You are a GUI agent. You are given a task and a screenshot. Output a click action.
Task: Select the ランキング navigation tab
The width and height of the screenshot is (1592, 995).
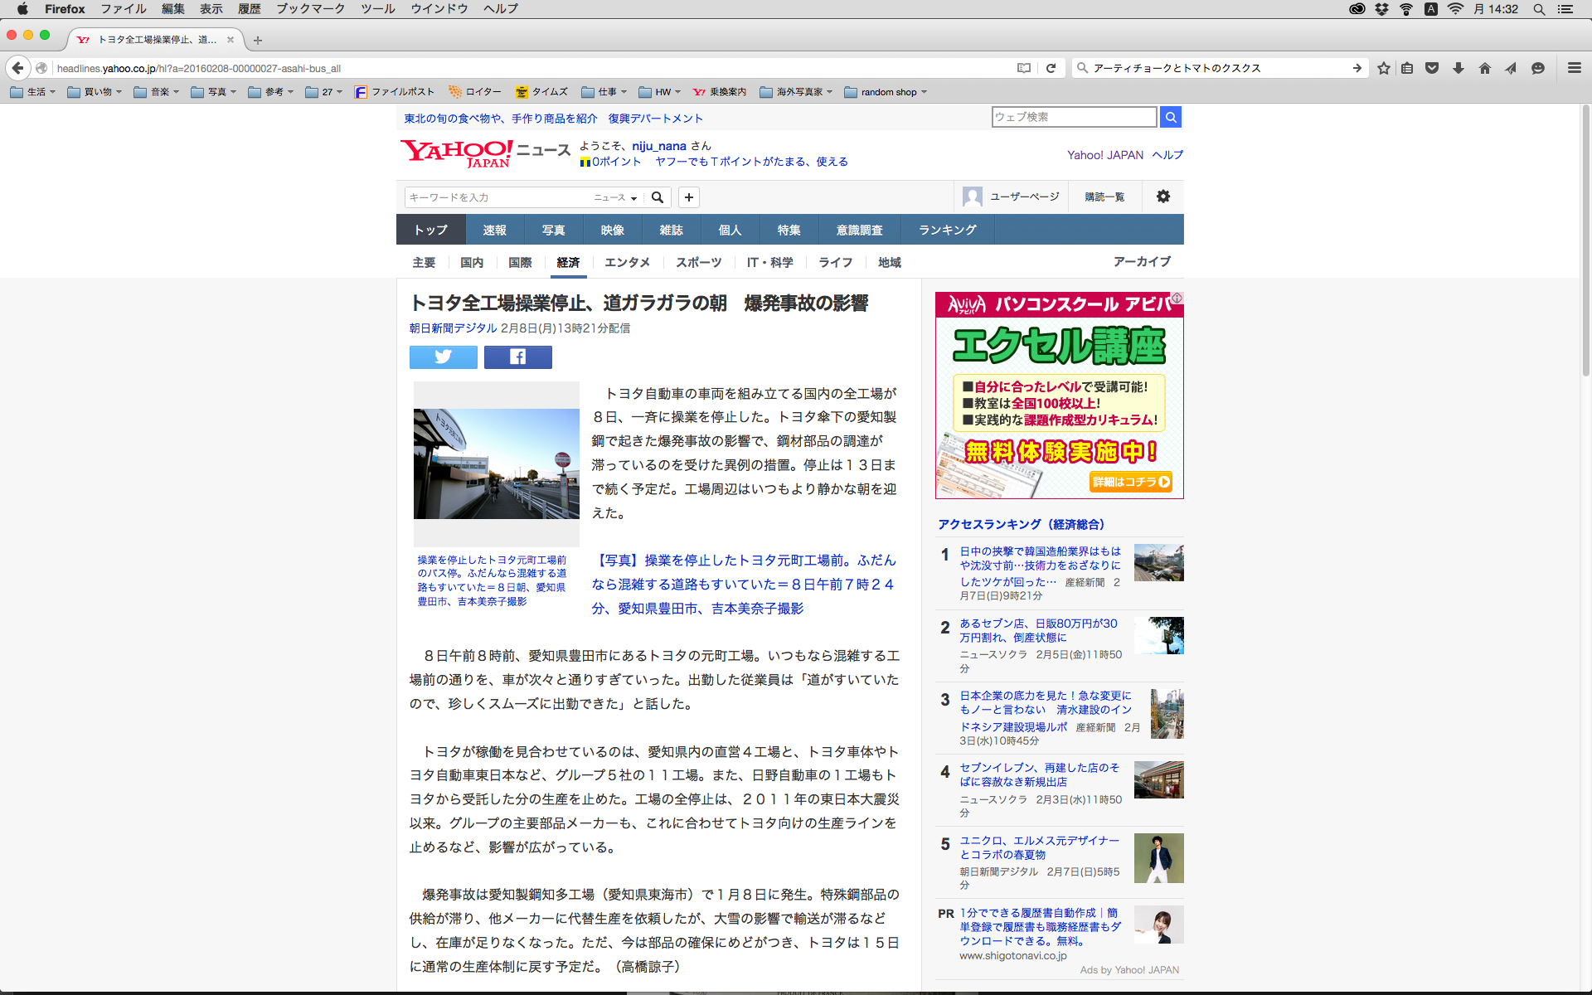[x=947, y=230]
